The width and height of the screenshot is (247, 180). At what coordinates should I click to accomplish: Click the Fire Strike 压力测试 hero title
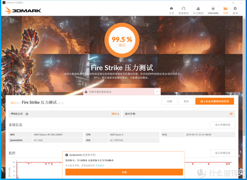[122, 68]
